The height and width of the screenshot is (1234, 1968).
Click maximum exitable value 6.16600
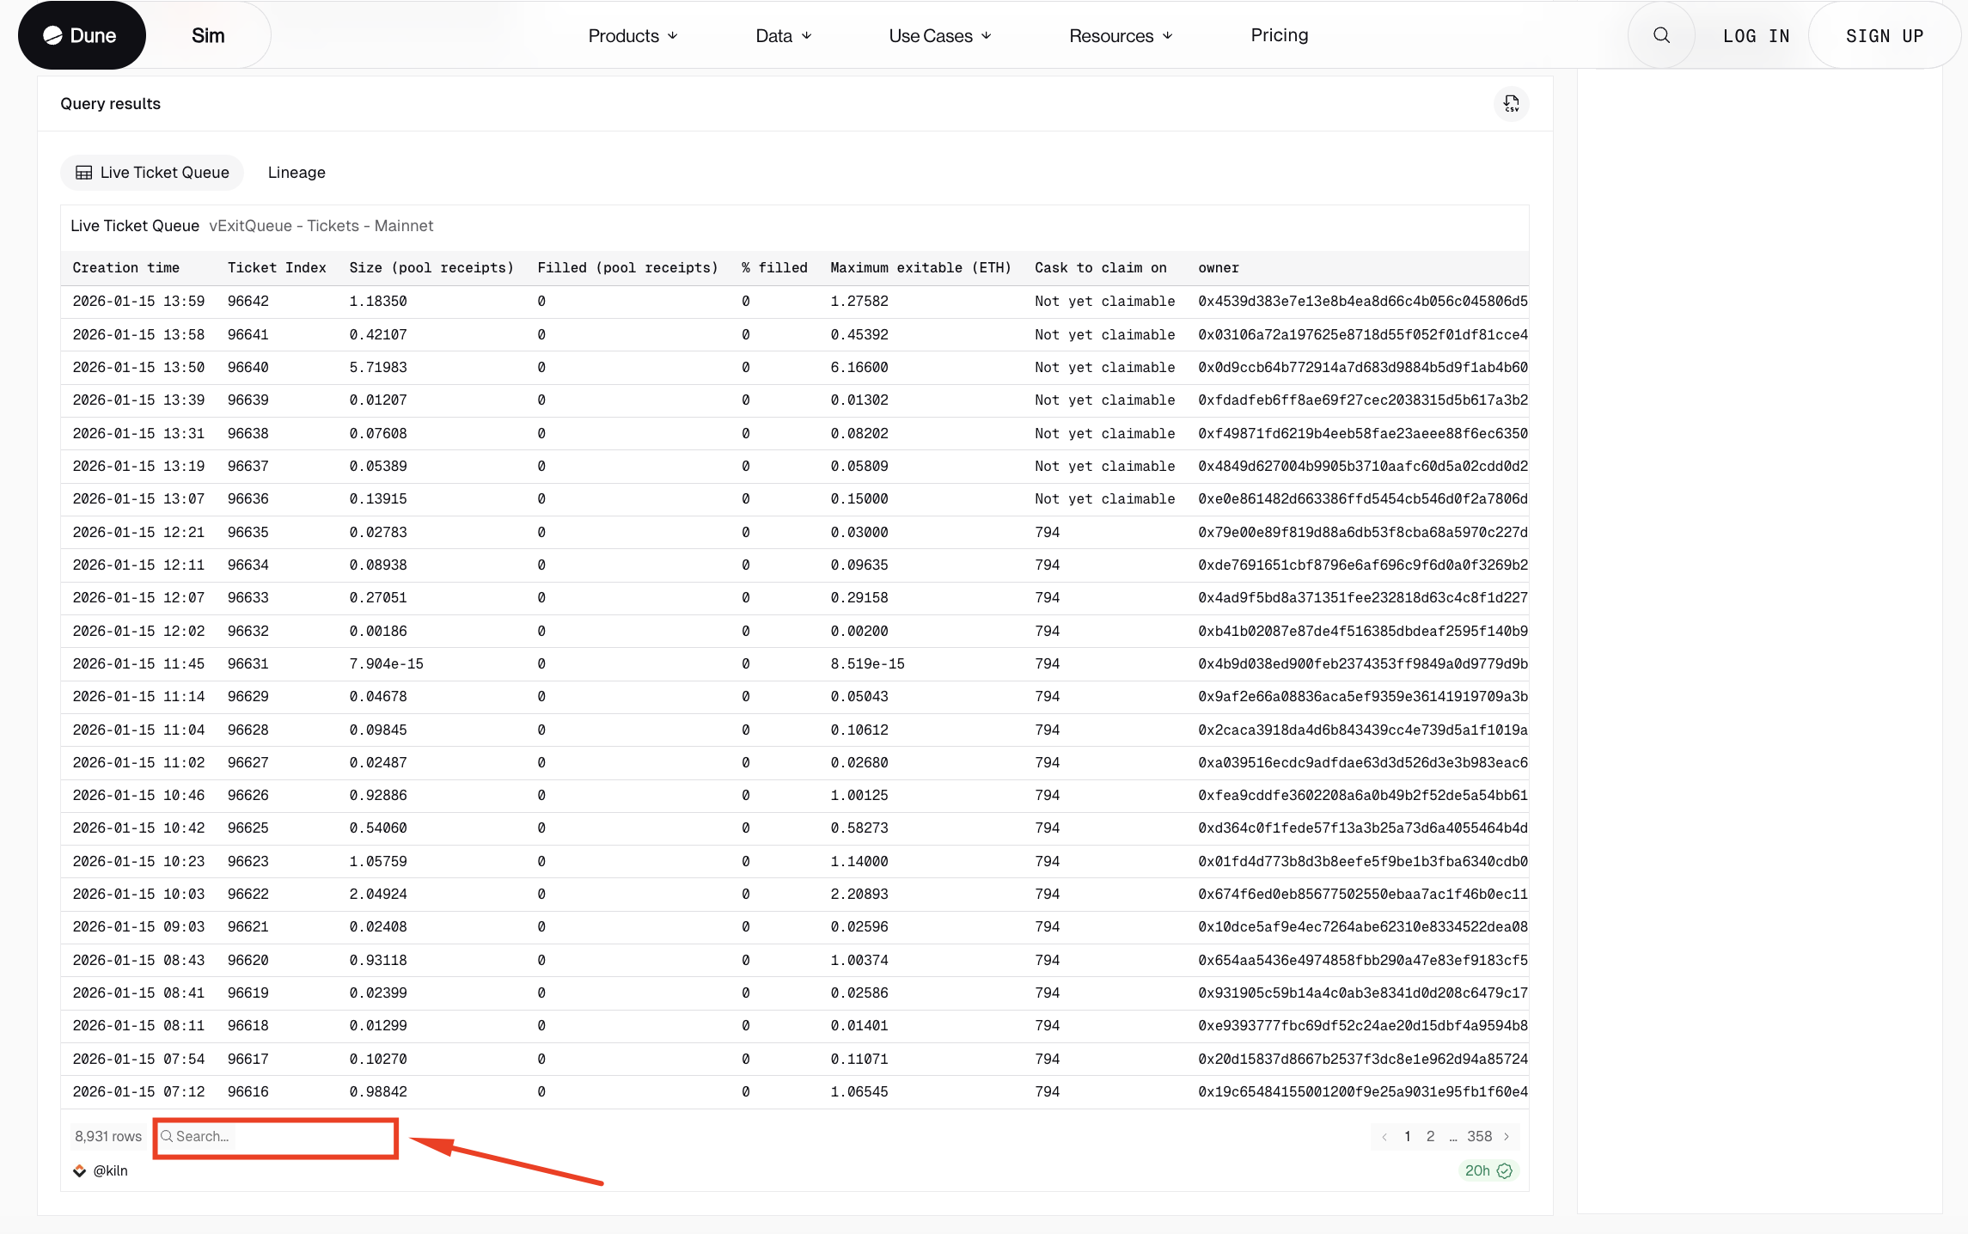click(859, 368)
